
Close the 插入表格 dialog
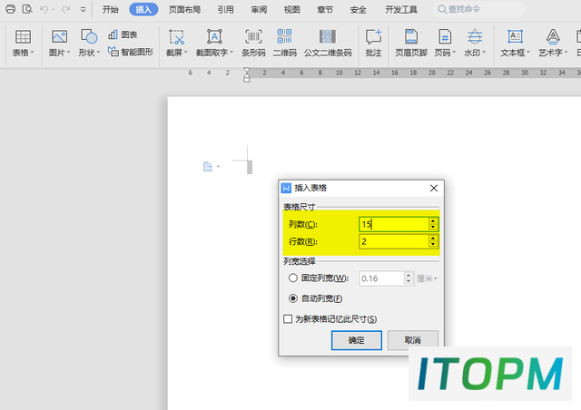(434, 188)
